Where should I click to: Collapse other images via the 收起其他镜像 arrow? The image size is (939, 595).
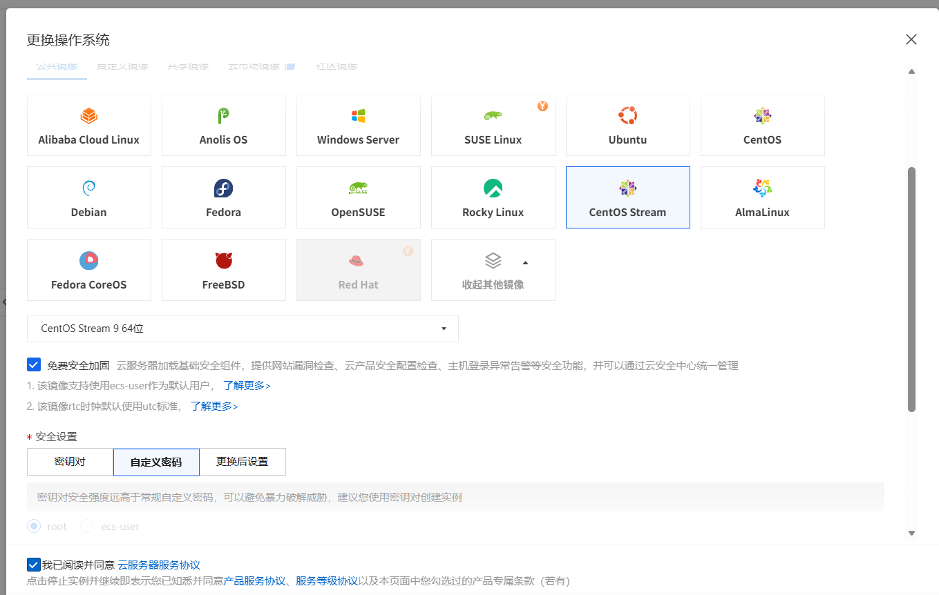tap(525, 262)
